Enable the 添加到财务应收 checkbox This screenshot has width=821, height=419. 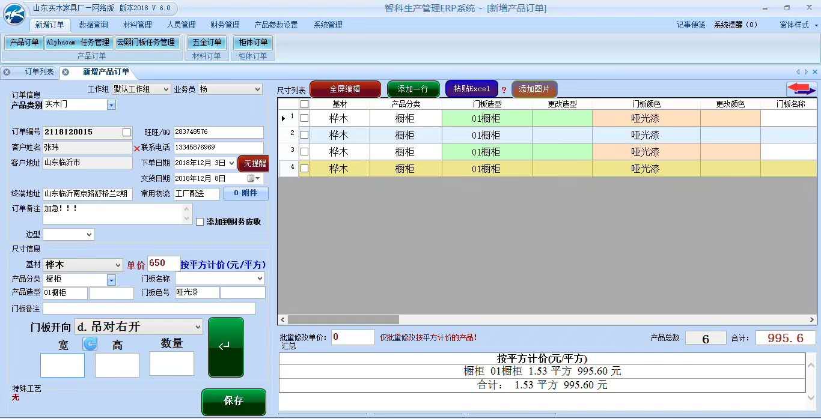click(x=200, y=222)
